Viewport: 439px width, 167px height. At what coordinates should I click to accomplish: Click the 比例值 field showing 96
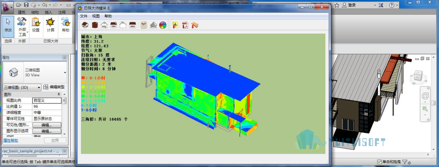(47, 107)
